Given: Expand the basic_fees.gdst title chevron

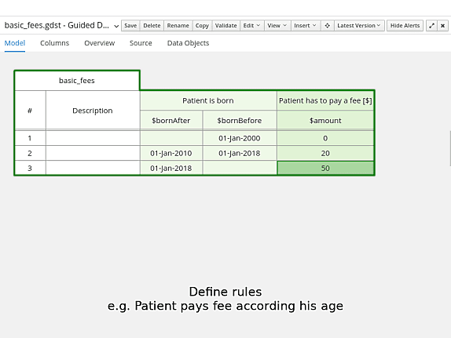Looking at the screenshot, I should 116,26.
